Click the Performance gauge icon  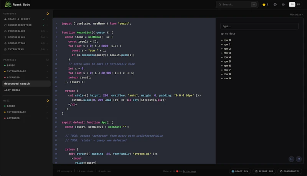click(5, 31)
